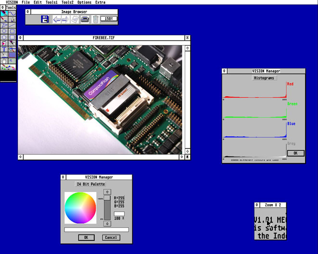Open the Tools2 menu
This screenshot has width=318, height=254.
tap(67, 2)
